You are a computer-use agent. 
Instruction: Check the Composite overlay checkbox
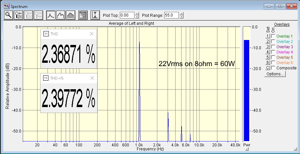click(x=273, y=68)
